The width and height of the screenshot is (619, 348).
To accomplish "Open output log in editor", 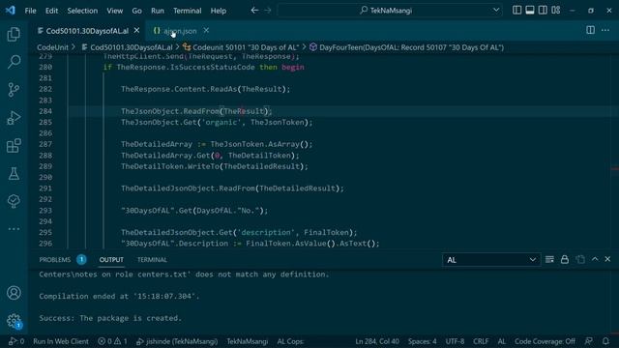I will click(x=580, y=259).
